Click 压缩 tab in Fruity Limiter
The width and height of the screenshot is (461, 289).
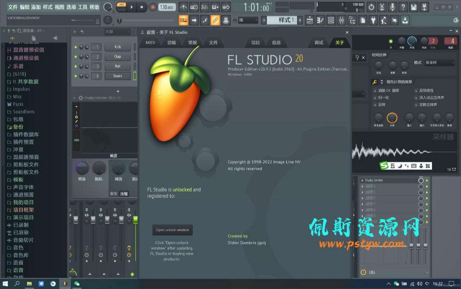(124, 194)
